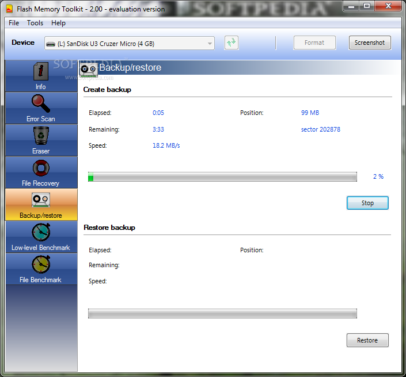406x377 pixels.
Task: Go to File Recovery lifebuoy tool
Action: pos(41,172)
